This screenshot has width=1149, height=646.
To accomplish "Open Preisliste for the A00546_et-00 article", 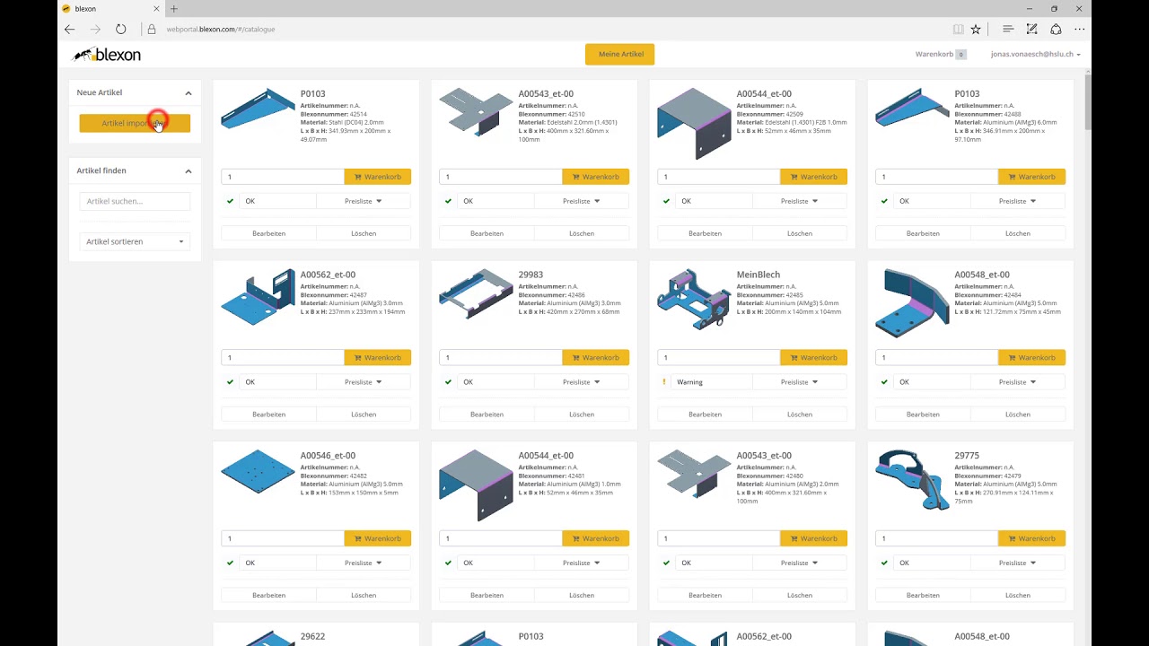I will 364,563.
